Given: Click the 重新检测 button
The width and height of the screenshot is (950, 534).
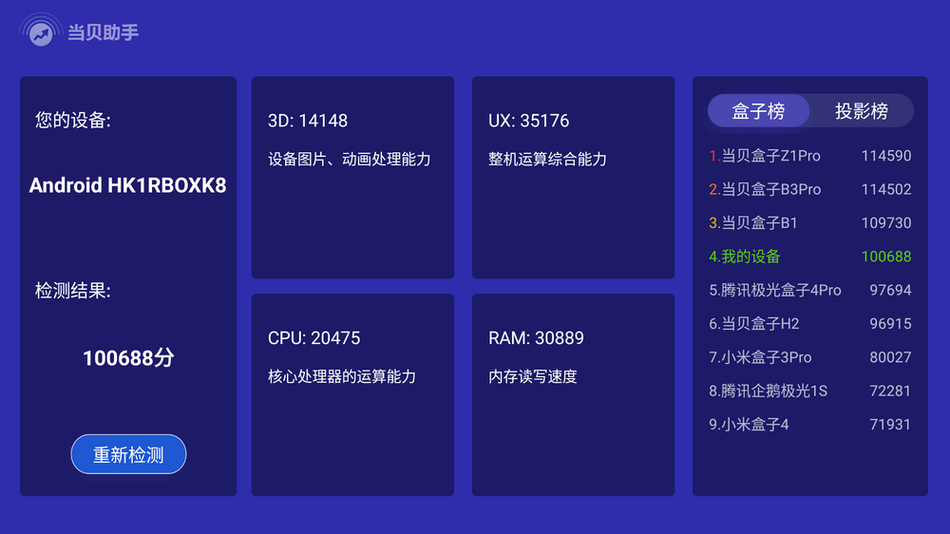Looking at the screenshot, I should pyautogui.click(x=128, y=454).
